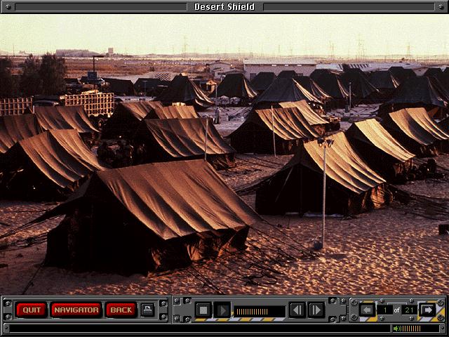
Task: Click the total slides count 21
Action: point(409,310)
